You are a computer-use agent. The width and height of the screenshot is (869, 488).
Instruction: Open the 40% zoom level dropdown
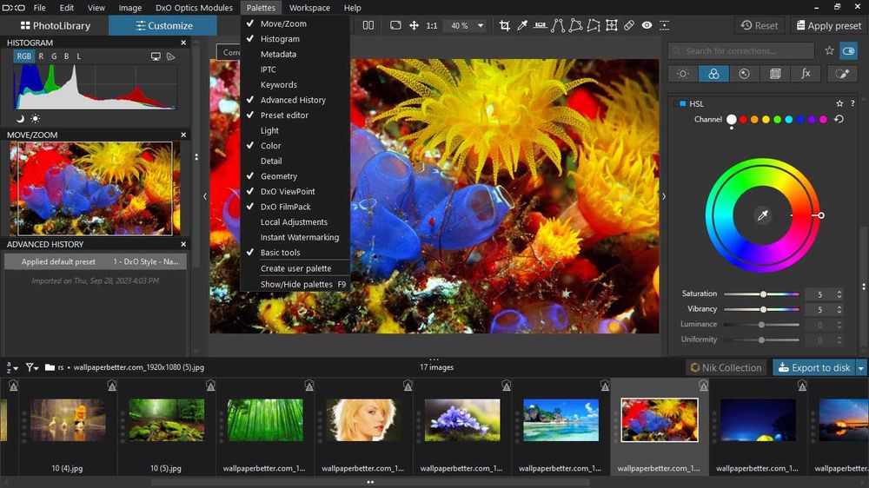point(480,26)
